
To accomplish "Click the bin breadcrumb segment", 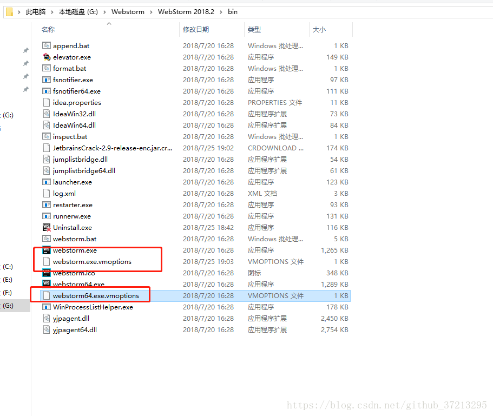I will pos(233,12).
